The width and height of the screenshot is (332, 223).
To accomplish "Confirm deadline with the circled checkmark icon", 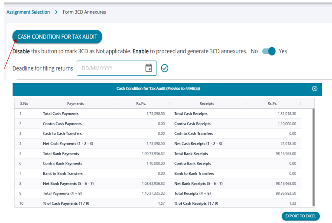I will tap(165, 68).
